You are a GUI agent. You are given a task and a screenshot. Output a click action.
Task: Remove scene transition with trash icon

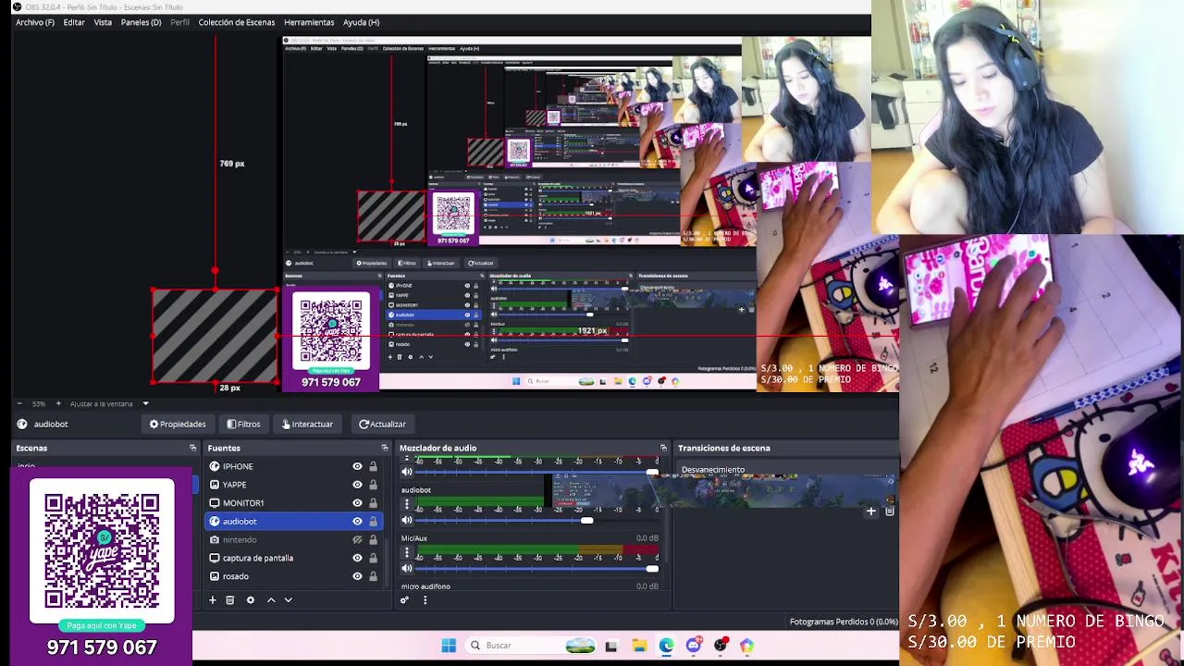(x=889, y=511)
